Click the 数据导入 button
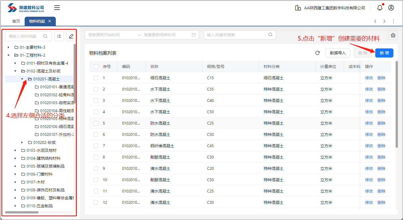Viewport: 403px width, 220px height. coord(338,53)
